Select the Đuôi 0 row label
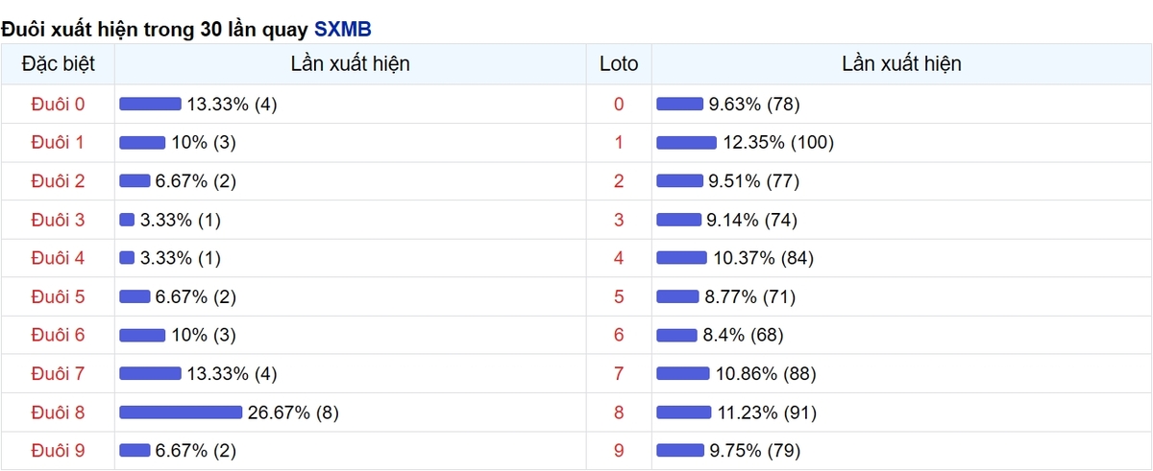Viewport: 1153px width, 471px height. click(58, 104)
